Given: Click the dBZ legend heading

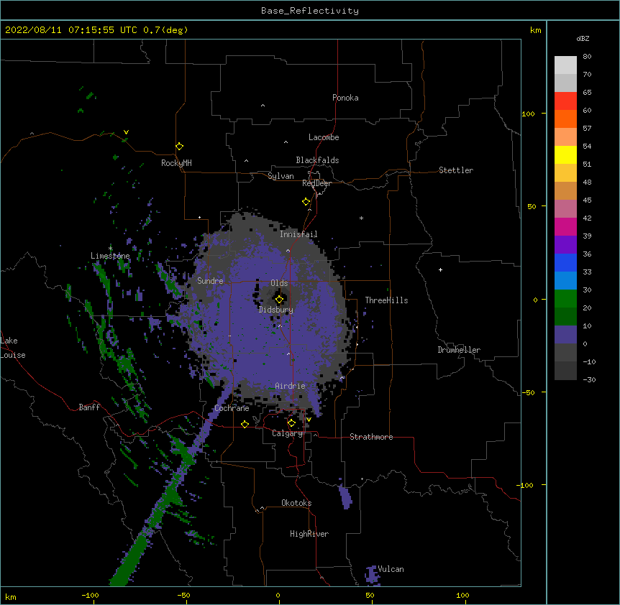Looking at the screenshot, I should tap(583, 38).
